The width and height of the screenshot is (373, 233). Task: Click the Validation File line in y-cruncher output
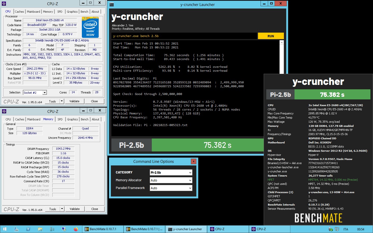(x=150, y=125)
